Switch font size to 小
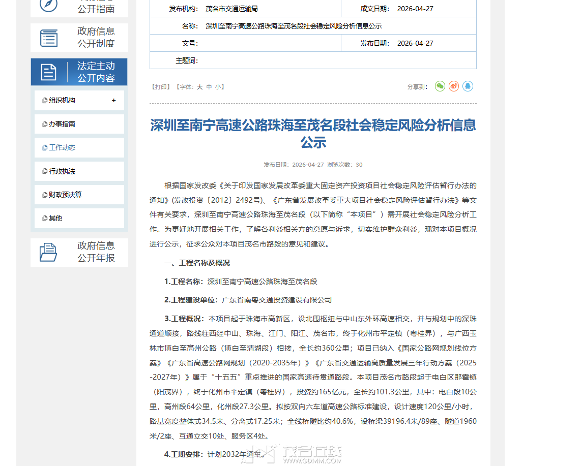The image size is (581, 466). tap(219, 87)
